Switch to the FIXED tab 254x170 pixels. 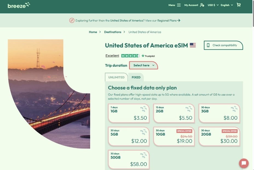[x=136, y=77]
